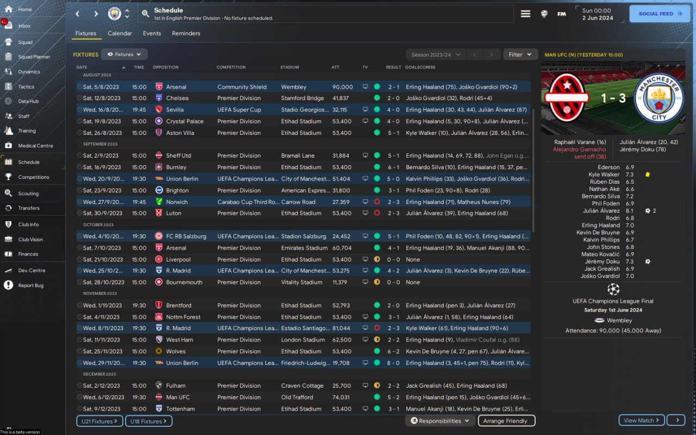696x435 pixels.
Task: Open the Filter dropdown
Action: tap(521, 54)
